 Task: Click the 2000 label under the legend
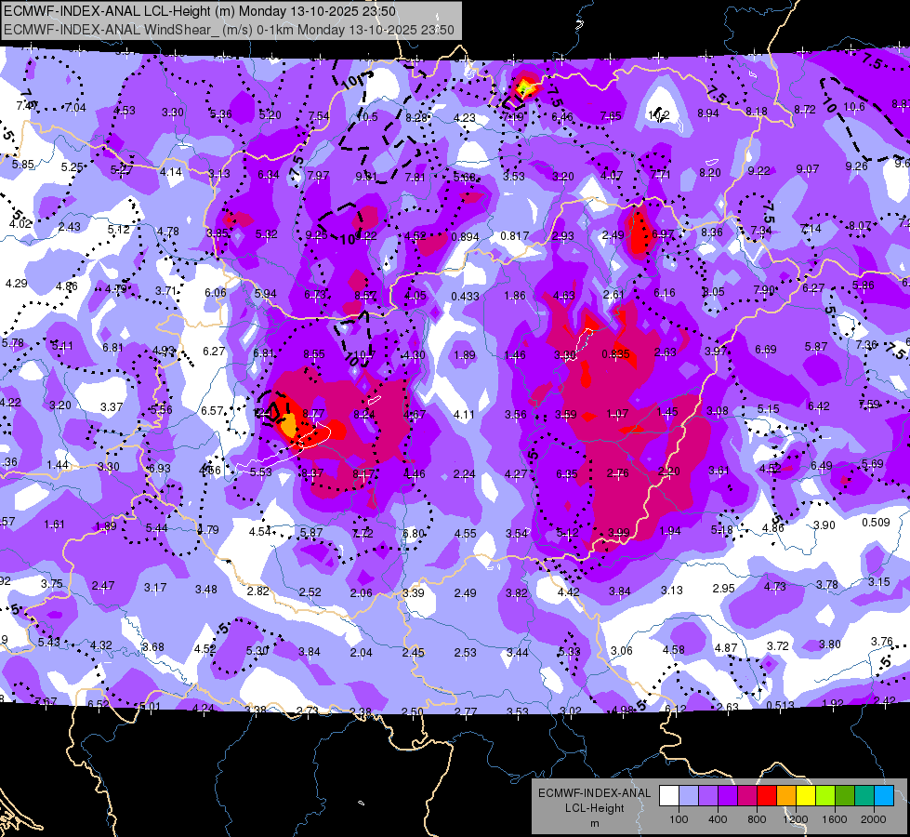click(x=874, y=818)
